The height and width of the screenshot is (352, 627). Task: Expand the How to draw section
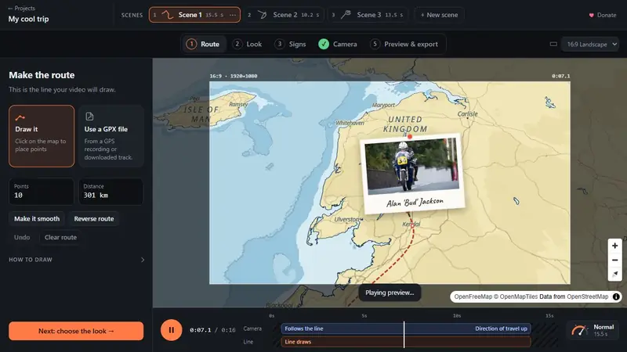(x=76, y=260)
